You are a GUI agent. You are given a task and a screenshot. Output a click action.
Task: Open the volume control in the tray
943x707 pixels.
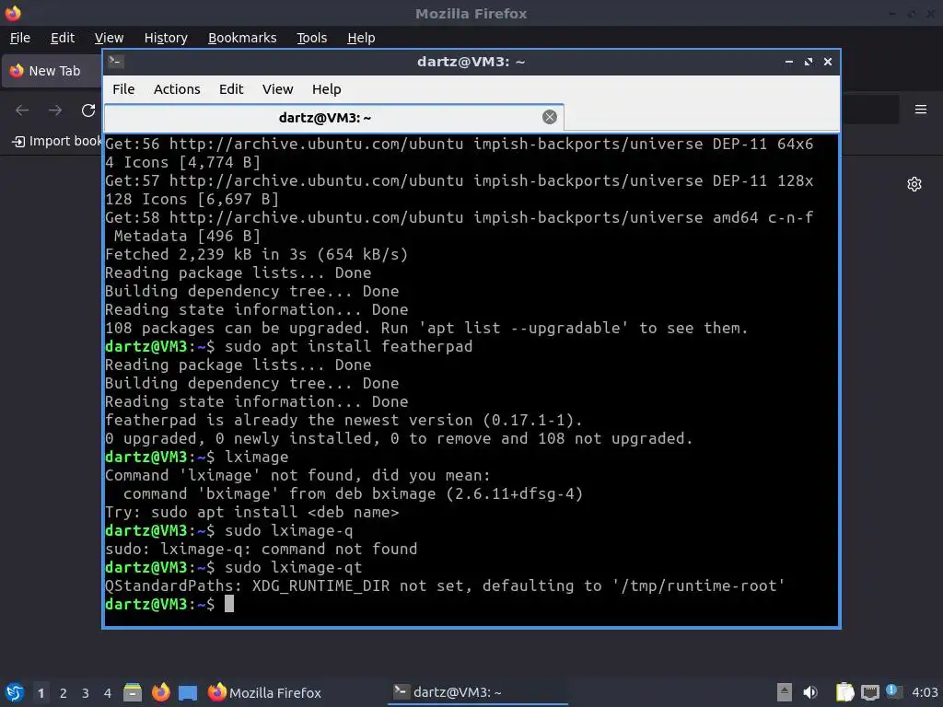pos(810,692)
